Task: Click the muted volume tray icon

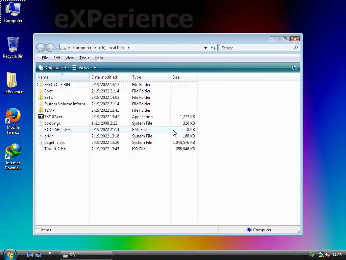Action: pyautogui.click(x=327, y=255)
